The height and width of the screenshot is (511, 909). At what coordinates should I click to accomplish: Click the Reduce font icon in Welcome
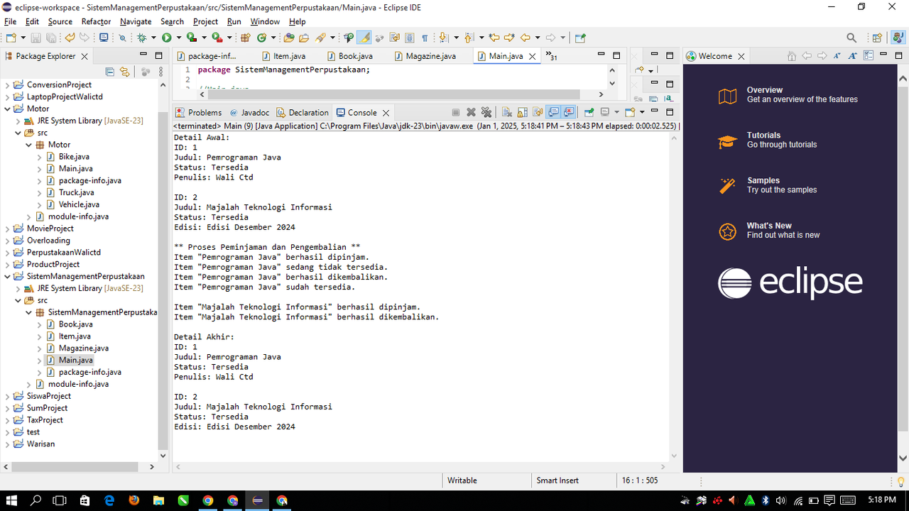click(837, 56)
